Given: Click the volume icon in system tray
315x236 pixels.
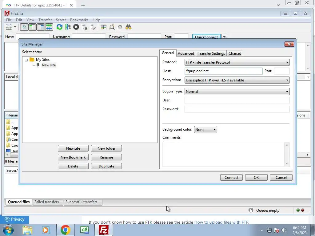Looking at the screenshot, I should pyautogui.click(x=284, y=230).
